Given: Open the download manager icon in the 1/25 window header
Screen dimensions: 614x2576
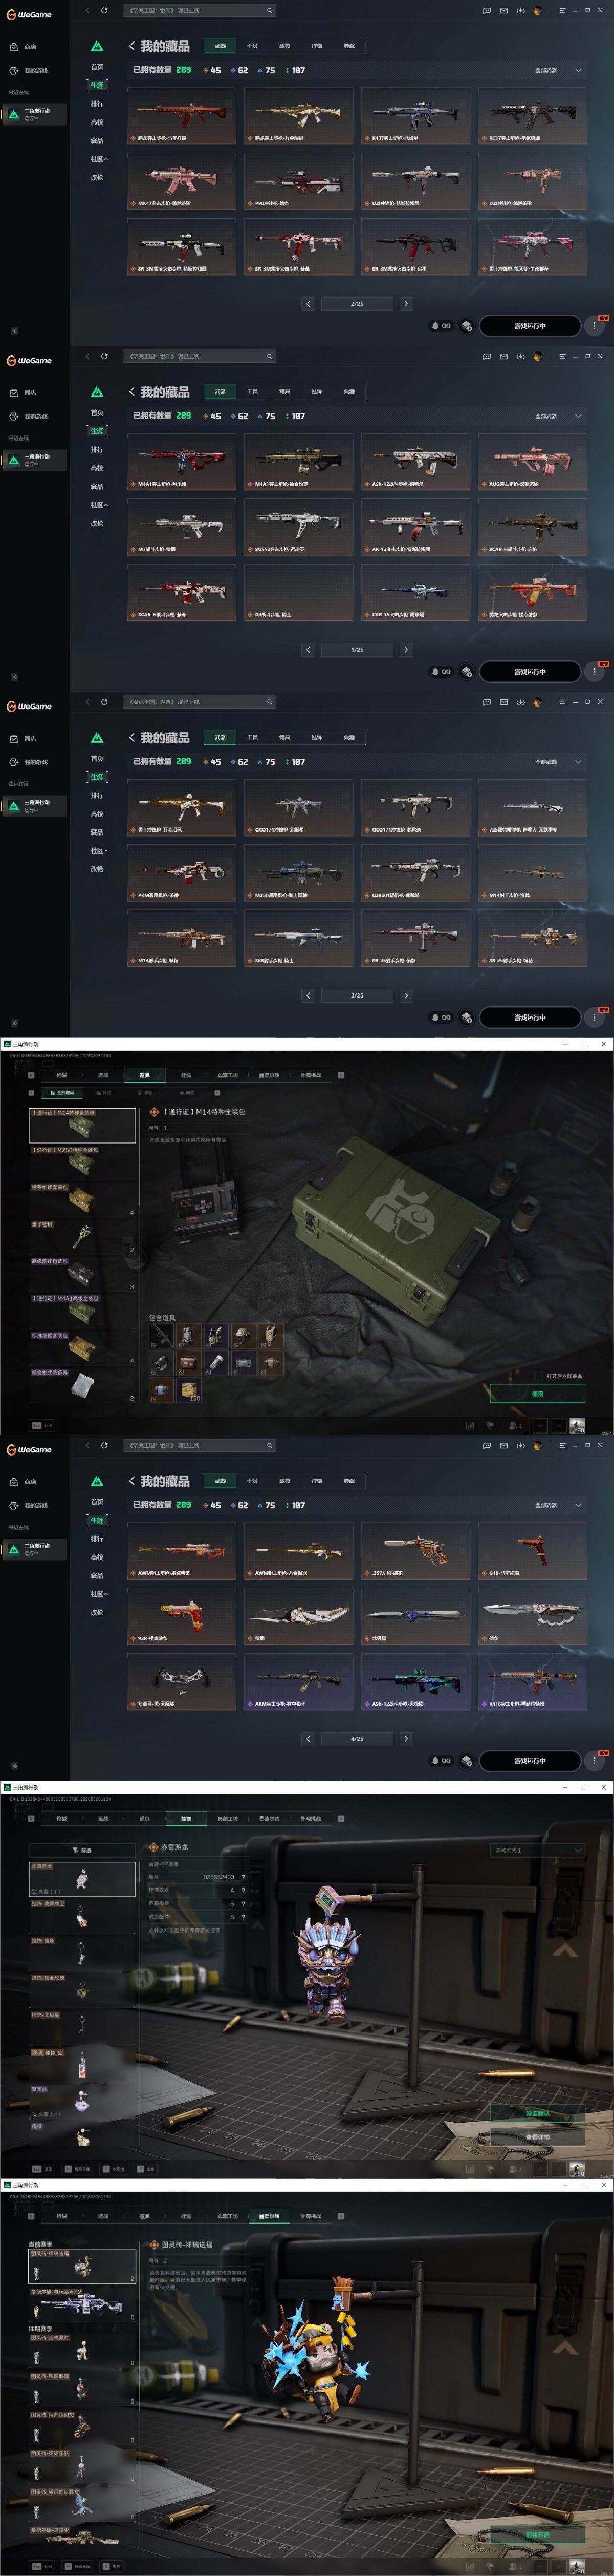Looking at the screenshot, I should (520, 356).
